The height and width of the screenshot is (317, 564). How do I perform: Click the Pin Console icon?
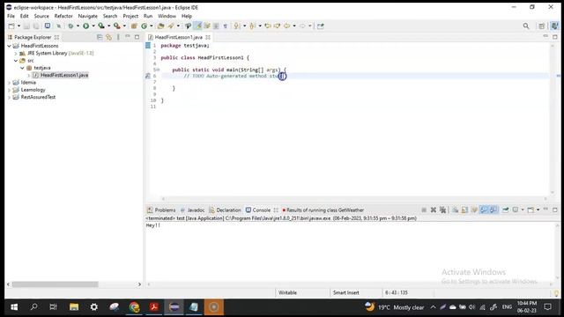[505, 210]
